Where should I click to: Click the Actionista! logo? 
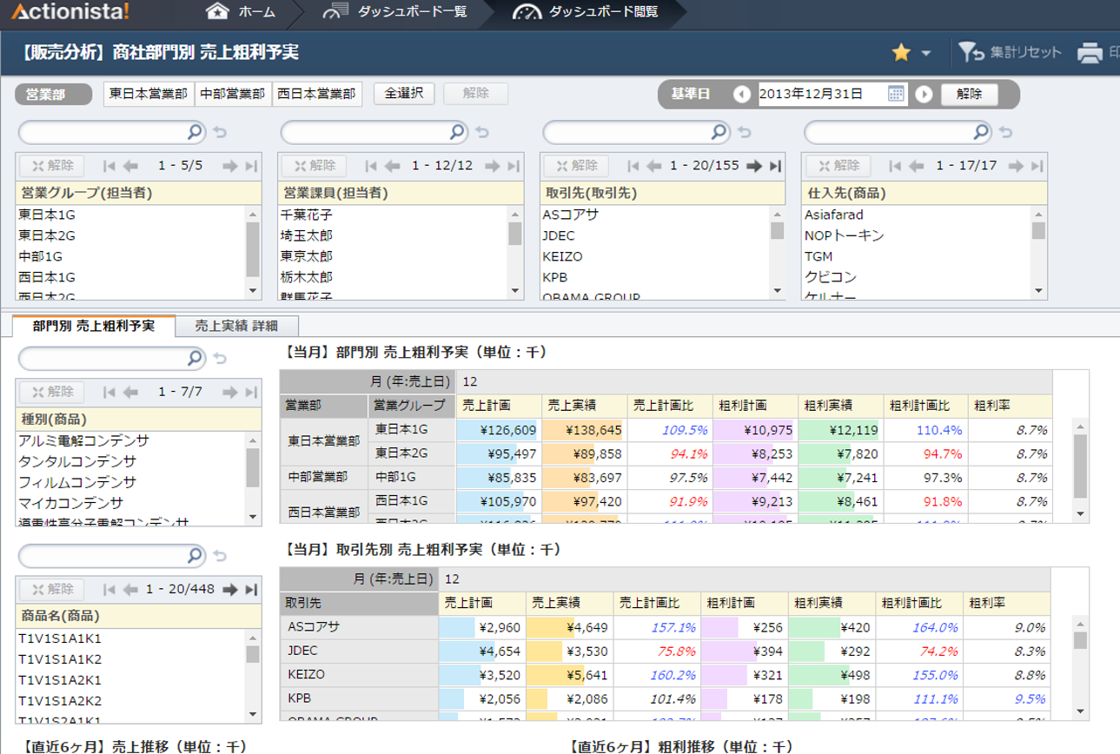click(x=70, y=12)
